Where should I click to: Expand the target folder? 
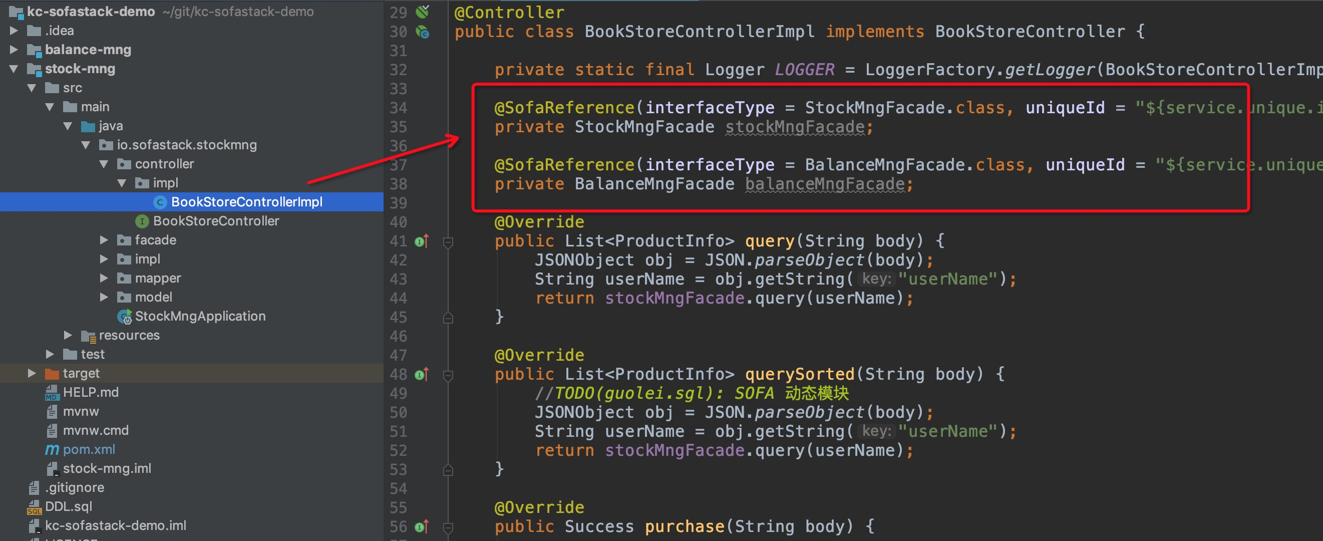32,373
